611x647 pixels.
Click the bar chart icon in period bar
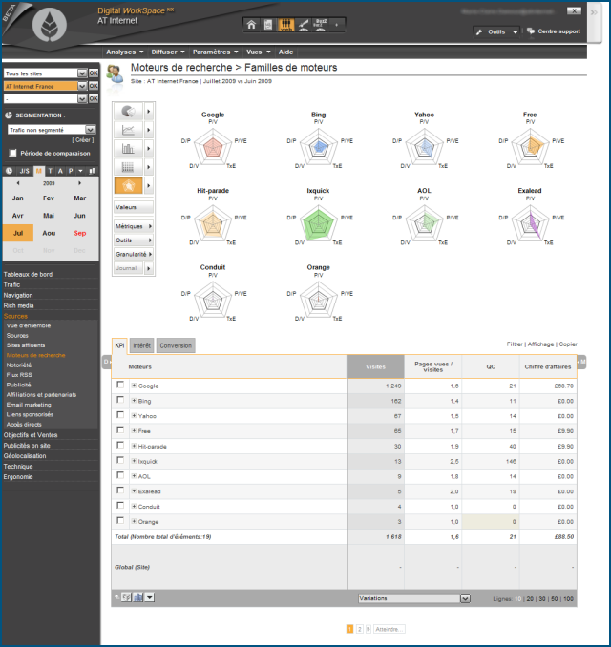coord(92,171)
